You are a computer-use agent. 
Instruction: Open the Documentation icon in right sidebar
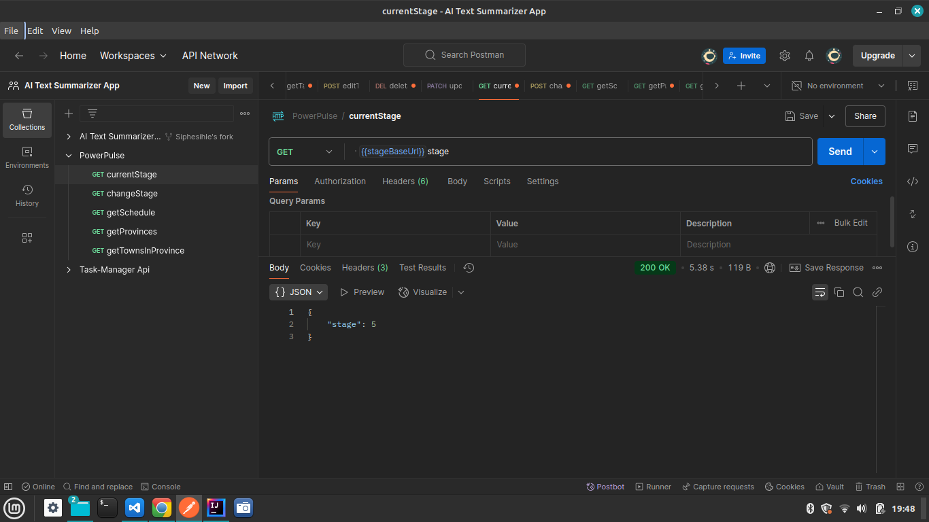pyautogui.click(x=913, y=116)
